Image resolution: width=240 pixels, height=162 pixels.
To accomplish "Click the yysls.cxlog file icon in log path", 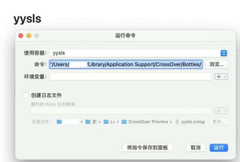I will [177, 122].
